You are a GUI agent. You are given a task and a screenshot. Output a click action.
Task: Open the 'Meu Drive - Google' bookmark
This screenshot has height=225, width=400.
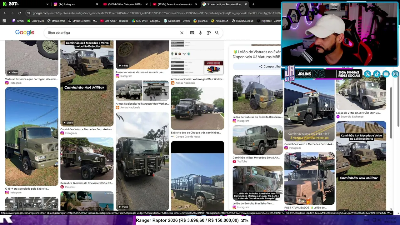146,21
